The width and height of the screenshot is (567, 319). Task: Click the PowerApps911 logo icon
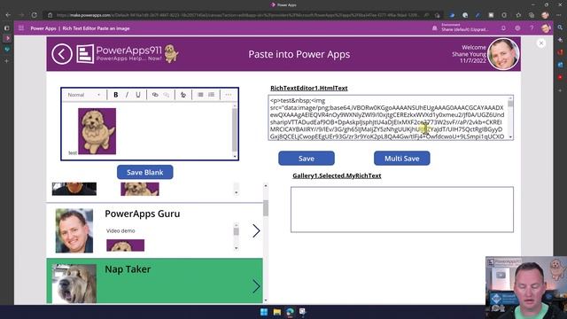[x=85, y=54]
